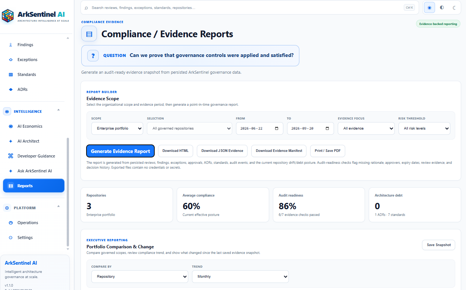Screen dimensions: 466x290
Task: Click the Standards sidebar icon
Action: point(10,74)
